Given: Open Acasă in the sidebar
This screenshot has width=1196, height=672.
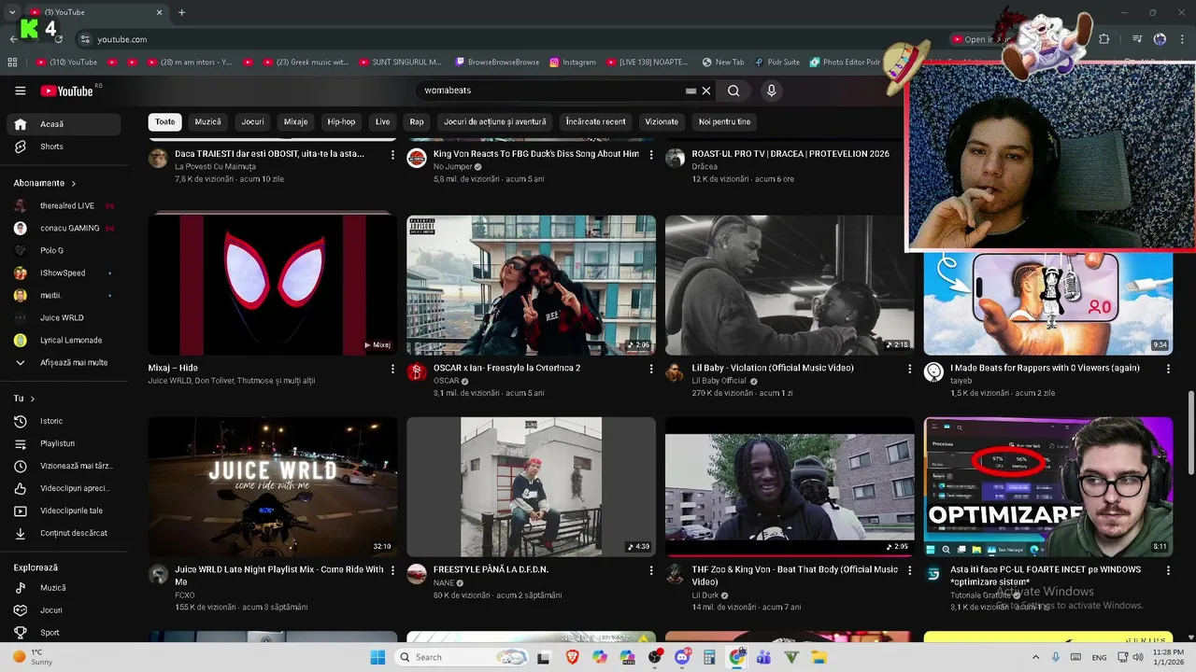Looking at the screenshot, I should (x=64, y=124).
